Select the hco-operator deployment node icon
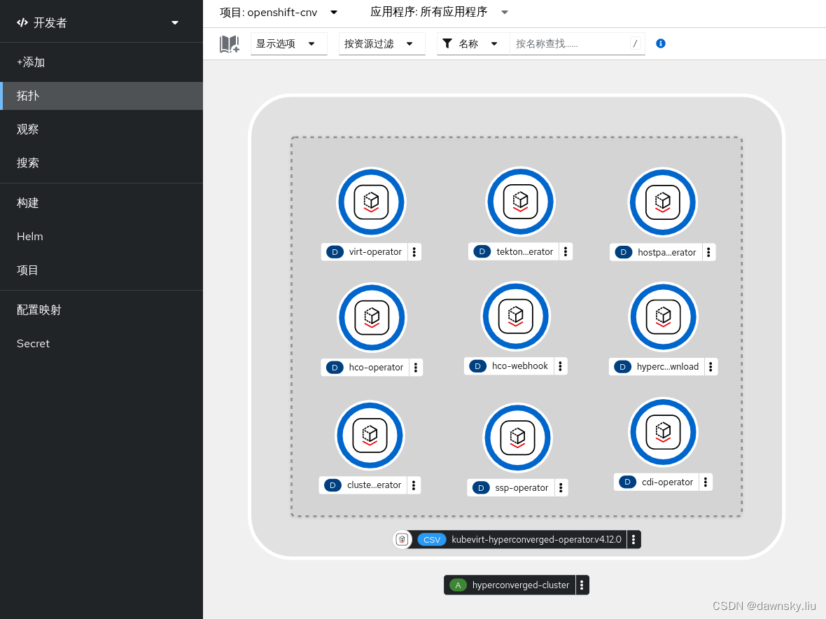This screenshot has height=619, width=826. [x=372, y=317]
